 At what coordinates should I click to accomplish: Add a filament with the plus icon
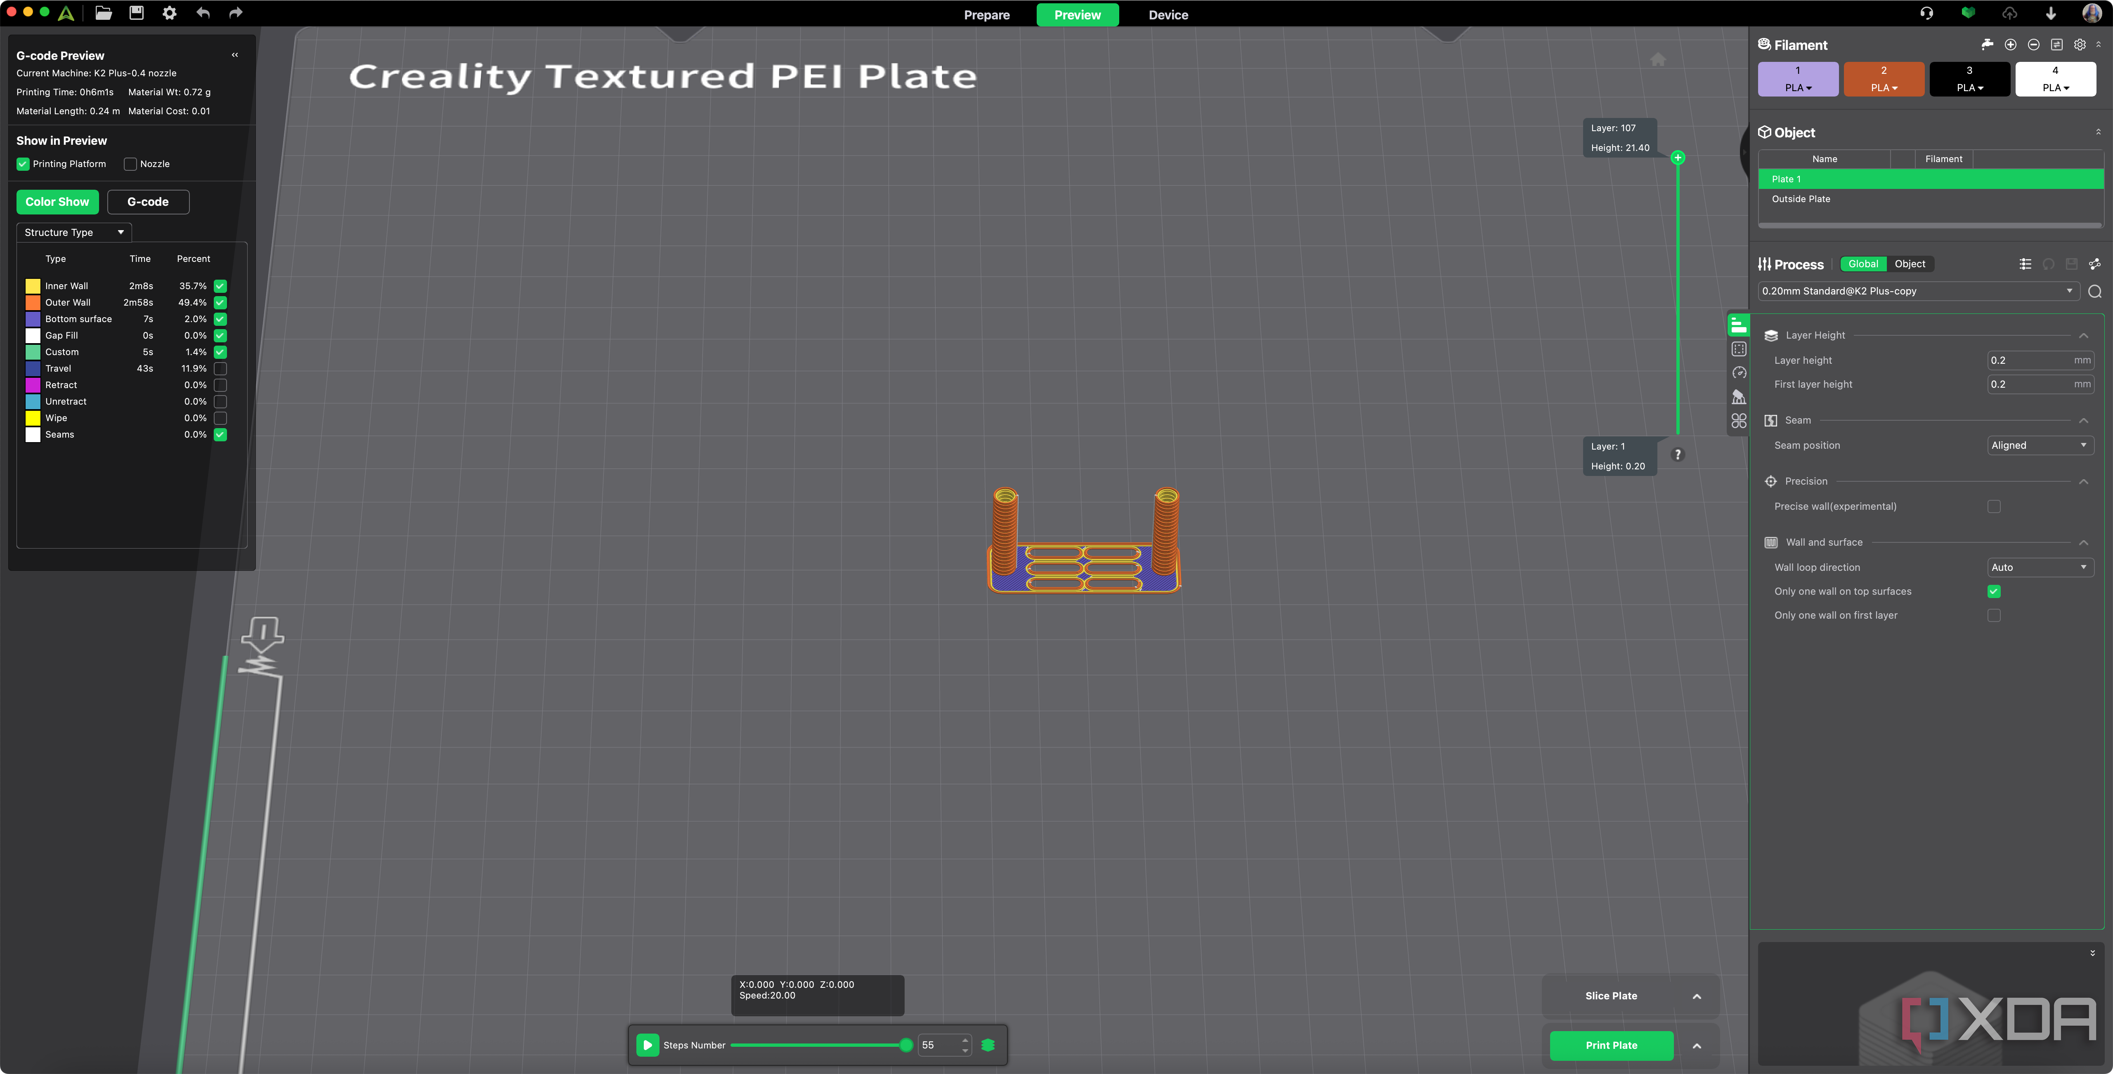point(2011,44)
